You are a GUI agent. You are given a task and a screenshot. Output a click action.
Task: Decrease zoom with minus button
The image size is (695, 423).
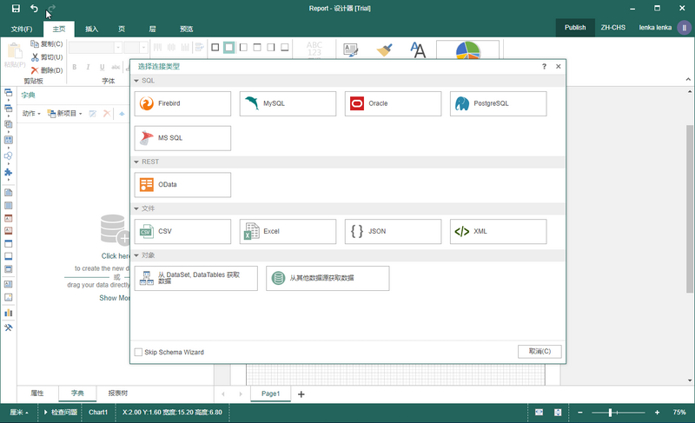pyautogui.click(x=579, y=413)
